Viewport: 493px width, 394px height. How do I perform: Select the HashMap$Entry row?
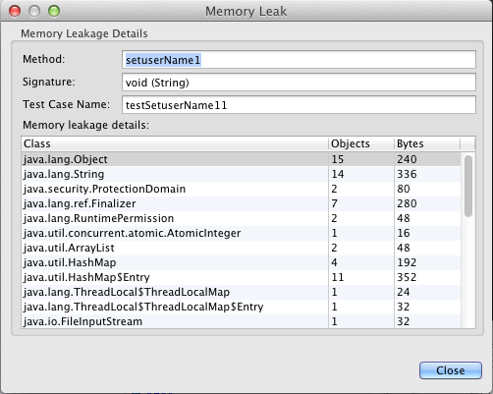click(241, 277)
